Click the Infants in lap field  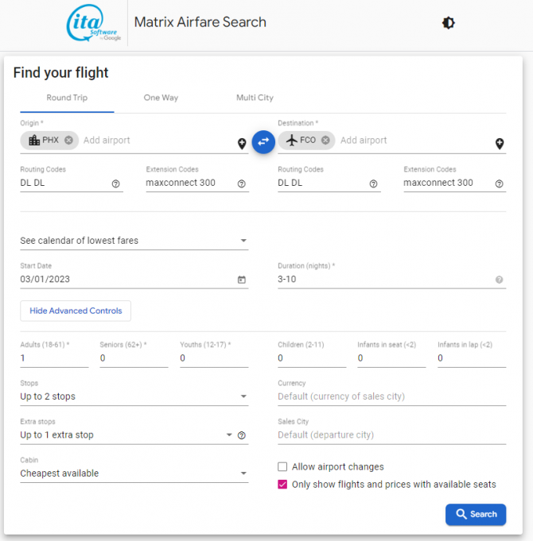[x=472, y=358]
